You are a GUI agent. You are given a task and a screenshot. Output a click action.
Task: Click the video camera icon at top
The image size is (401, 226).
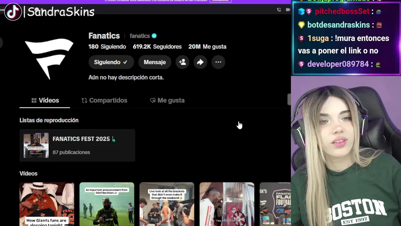288,10
